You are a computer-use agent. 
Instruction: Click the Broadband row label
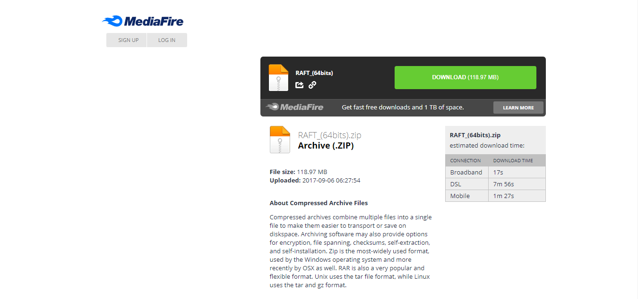pyautogui.click(x=466, y=172)
